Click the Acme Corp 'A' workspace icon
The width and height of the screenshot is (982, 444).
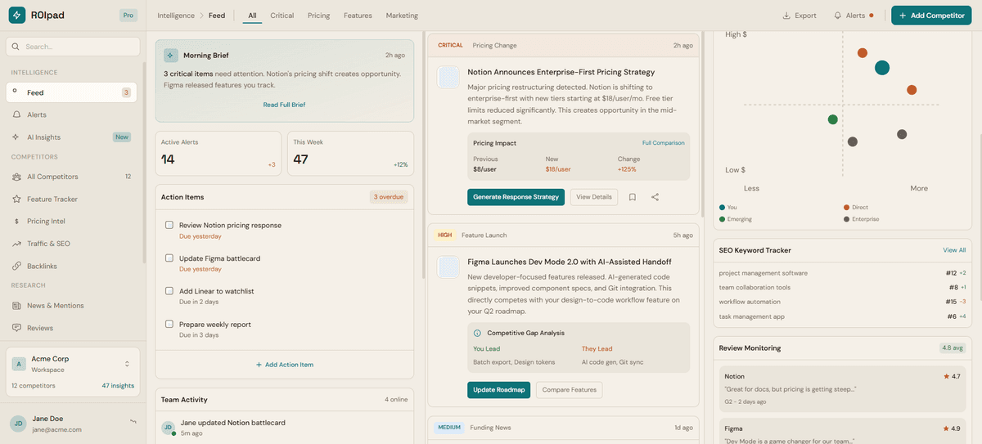point(19,364)
